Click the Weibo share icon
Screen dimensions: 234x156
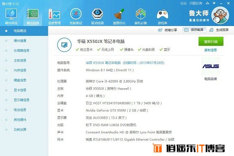160,30
